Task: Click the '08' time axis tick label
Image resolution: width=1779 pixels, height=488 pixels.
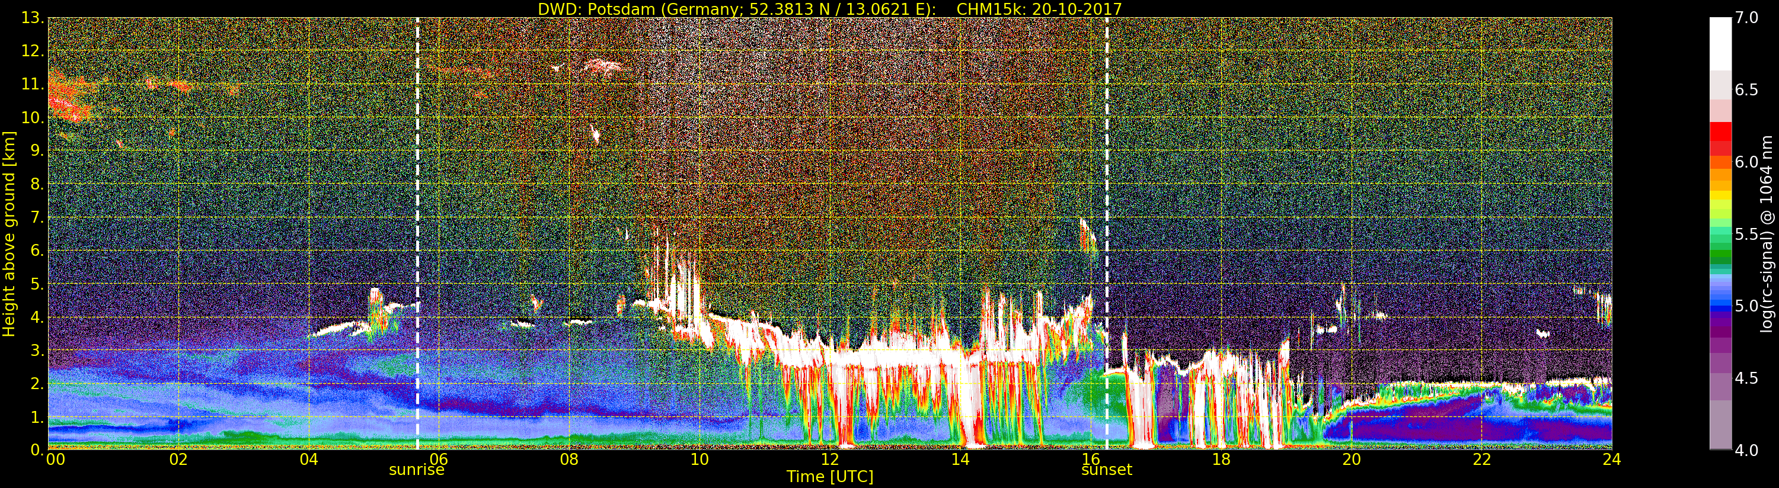Action: (x=569, y=459)
